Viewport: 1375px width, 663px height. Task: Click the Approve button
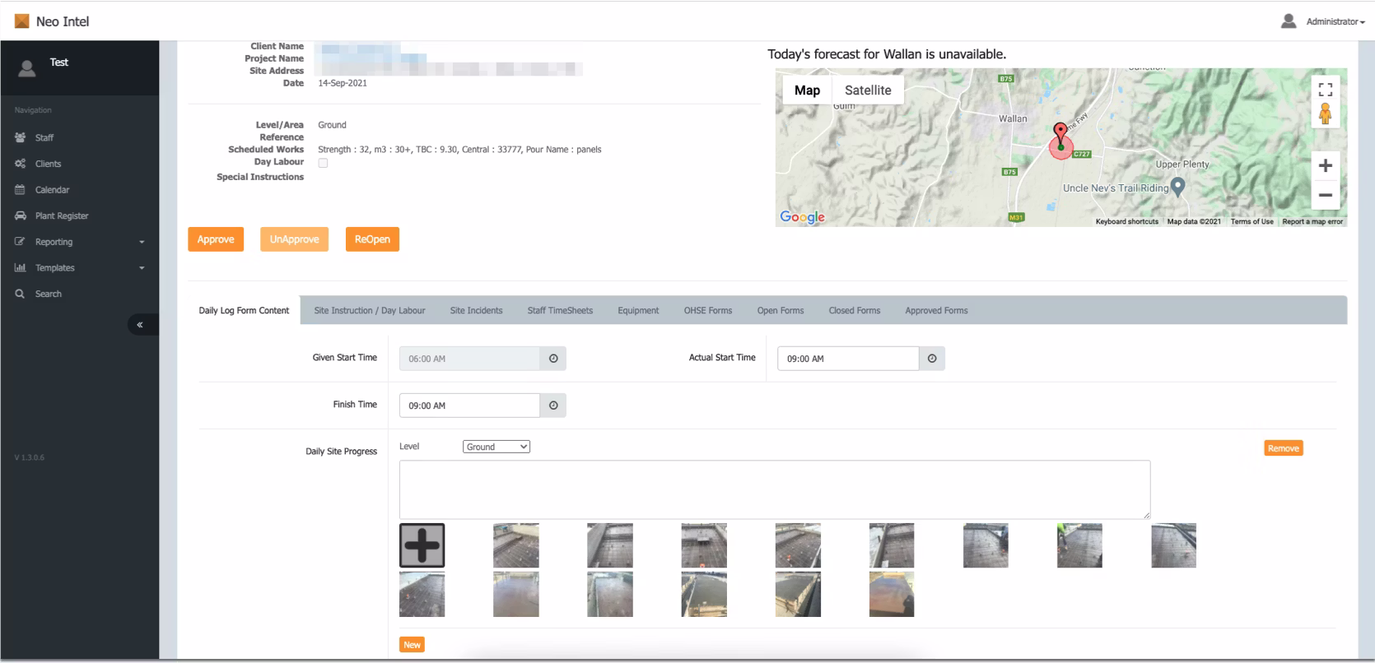click(216, 239)
